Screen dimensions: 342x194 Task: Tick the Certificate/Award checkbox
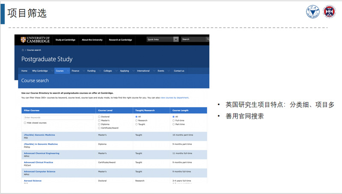99,128
